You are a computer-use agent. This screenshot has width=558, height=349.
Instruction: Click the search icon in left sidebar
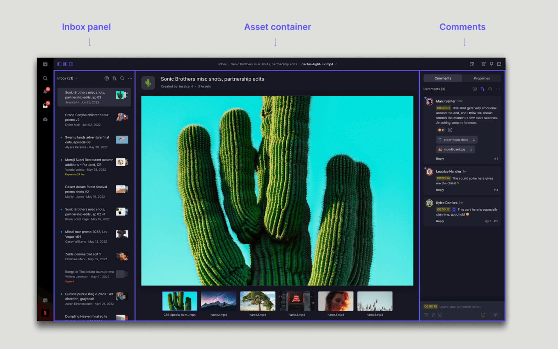tap(45, 78)
